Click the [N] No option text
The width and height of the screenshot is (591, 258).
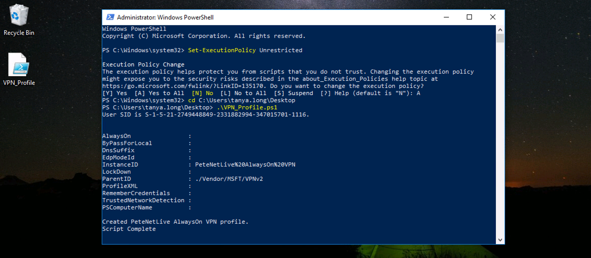tap(202, 93)
